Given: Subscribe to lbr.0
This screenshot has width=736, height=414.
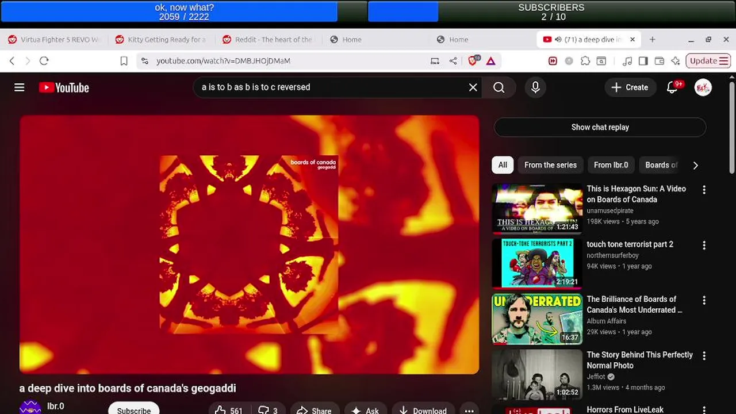Looking at the screenshot, I should [134, 410].
